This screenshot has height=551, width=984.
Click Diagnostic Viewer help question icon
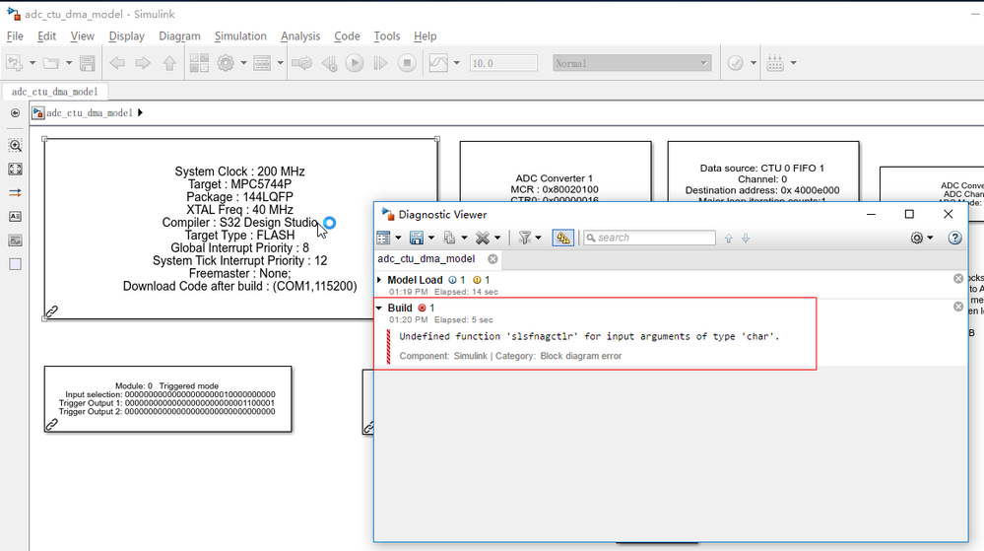[954, 238]
